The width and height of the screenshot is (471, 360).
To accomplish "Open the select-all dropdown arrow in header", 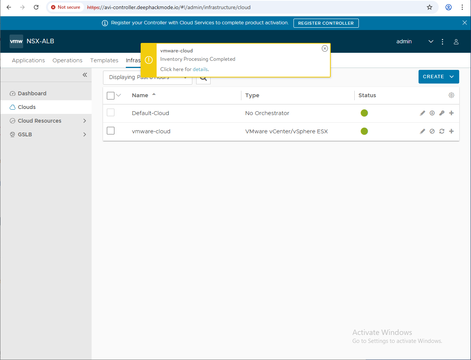I will (118, 95).
